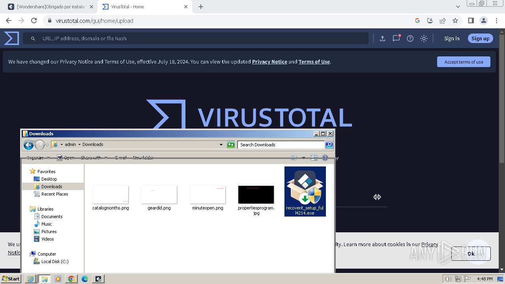
Task: Open VirusTotal notifications speech-bubble icon
Action: [x=396, y=38]
